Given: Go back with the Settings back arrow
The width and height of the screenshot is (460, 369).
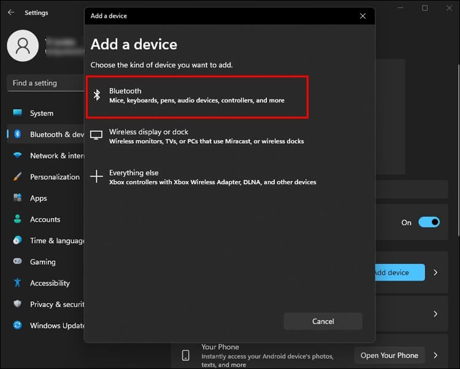Looking at the screenshot, I should [11, 12].
